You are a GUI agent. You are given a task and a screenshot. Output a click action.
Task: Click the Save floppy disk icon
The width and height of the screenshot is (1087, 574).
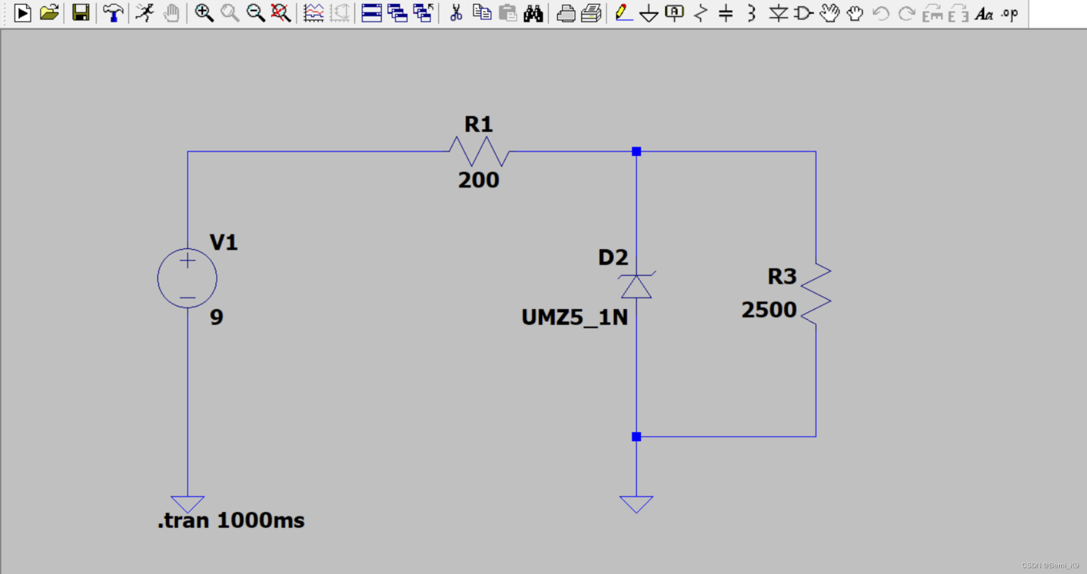tap(81, 13)
